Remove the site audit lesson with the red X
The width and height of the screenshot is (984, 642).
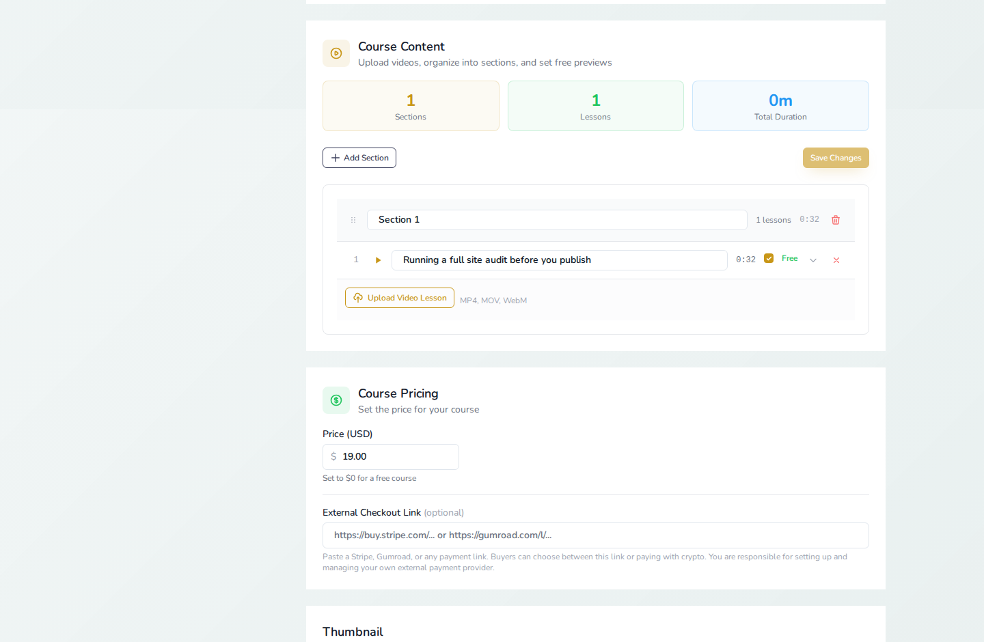(x=836, y=260)
